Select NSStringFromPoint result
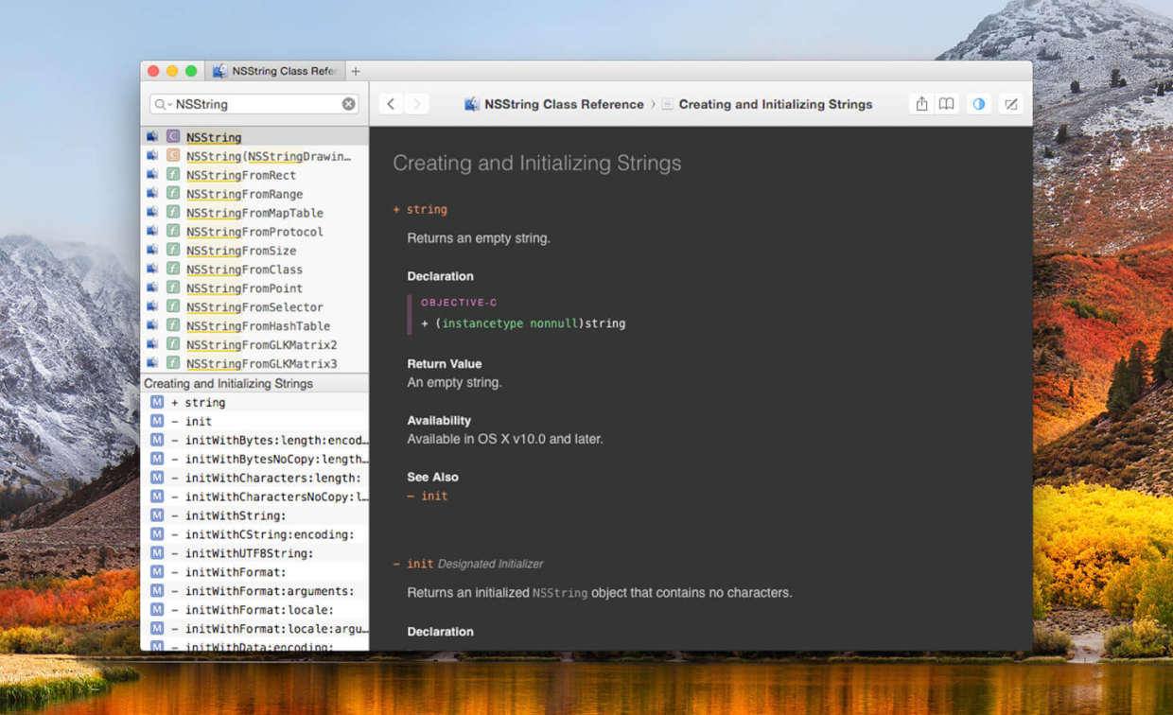This screenshot has height=715, width=1173. click(254, 288)
